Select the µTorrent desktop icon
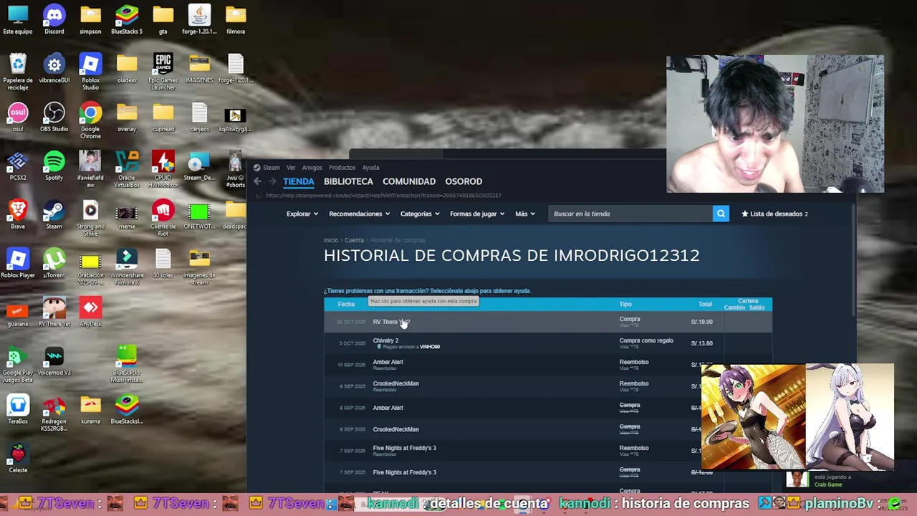The image size is (917, 516). (54, 263)
